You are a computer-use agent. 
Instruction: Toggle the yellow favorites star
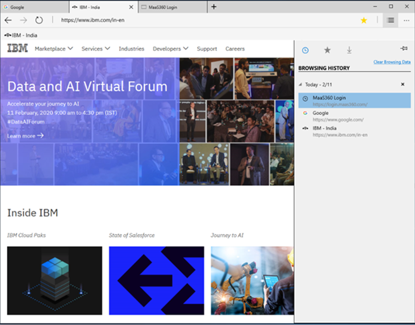[x=364, y=20]
